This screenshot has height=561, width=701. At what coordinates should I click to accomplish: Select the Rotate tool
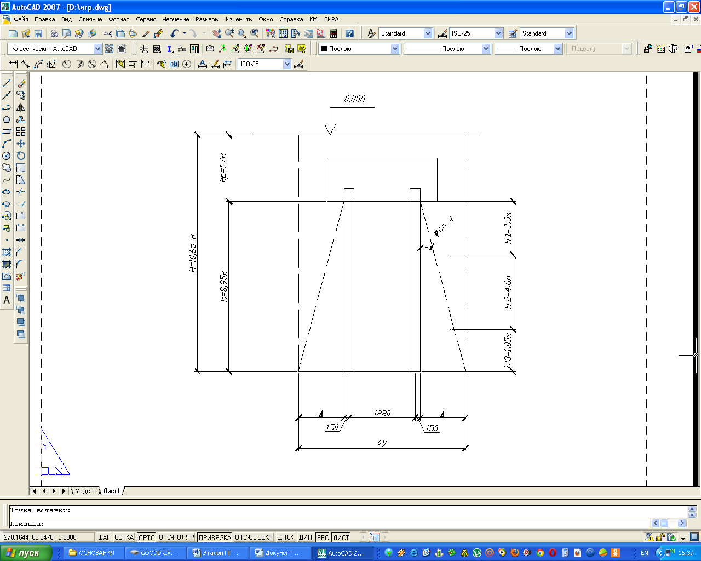(21, 156)
